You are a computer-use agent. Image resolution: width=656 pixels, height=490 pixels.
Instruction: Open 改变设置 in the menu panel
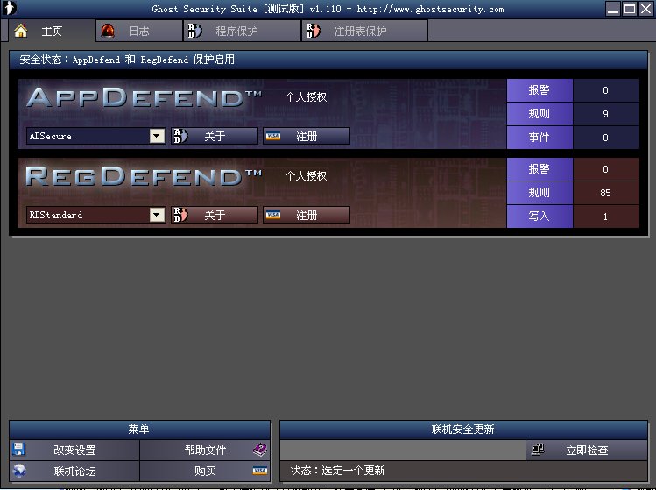[x=75, y=450]
